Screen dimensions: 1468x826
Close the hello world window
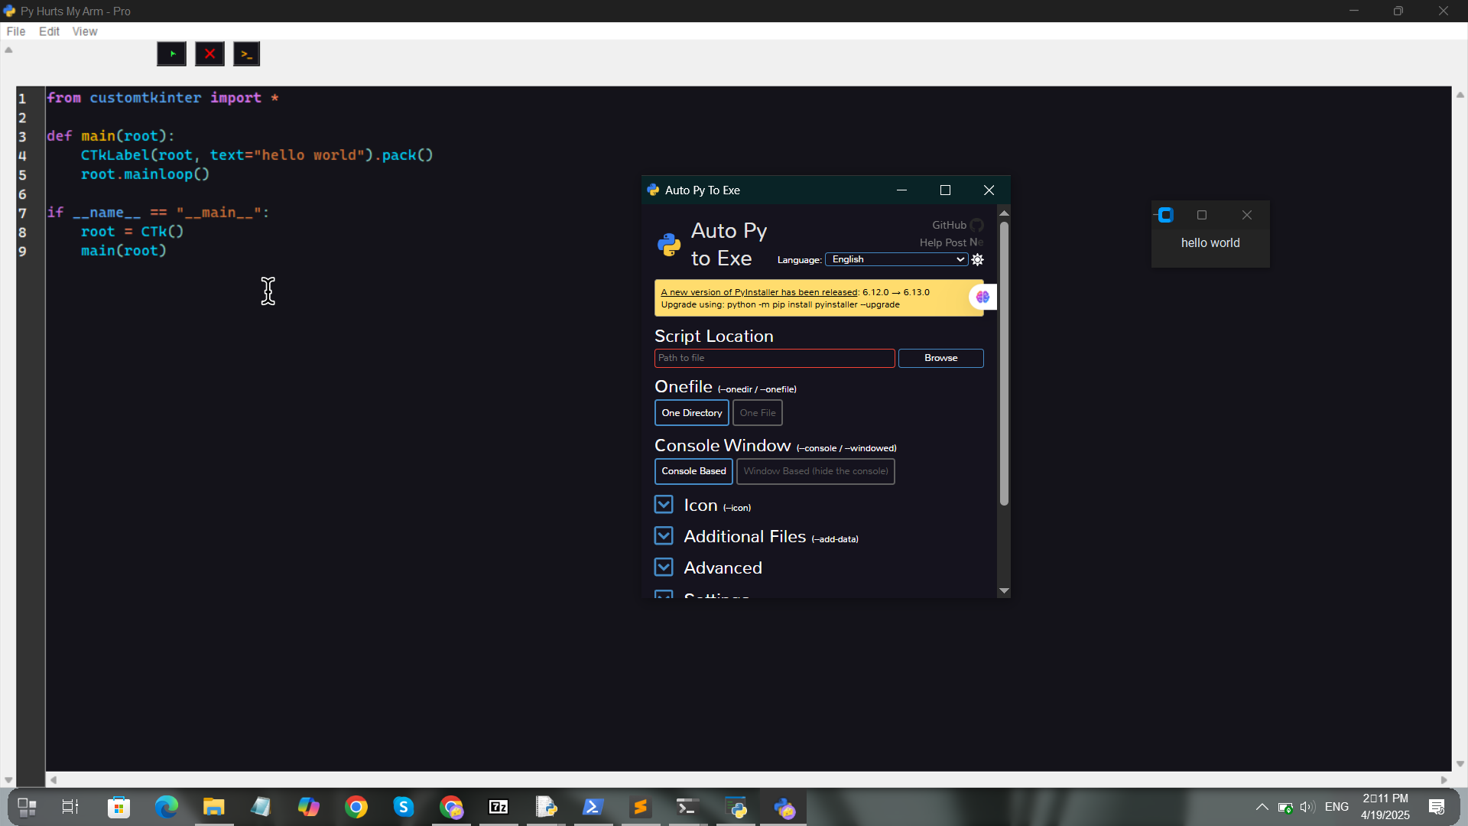pyautogui.click(x=1247, y=215)
